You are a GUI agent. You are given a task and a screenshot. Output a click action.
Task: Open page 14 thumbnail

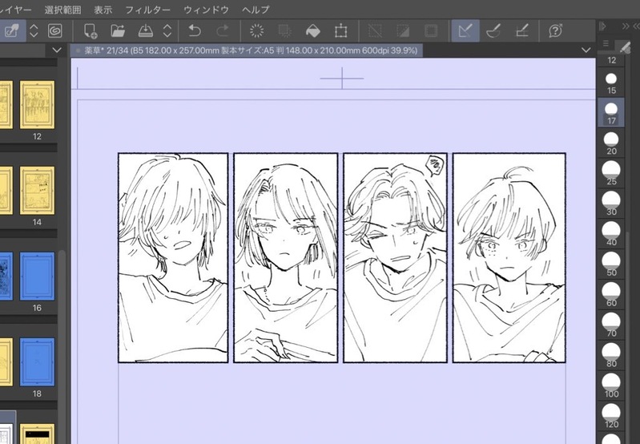37,191
